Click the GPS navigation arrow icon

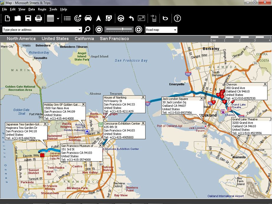[x=99, y=19]
